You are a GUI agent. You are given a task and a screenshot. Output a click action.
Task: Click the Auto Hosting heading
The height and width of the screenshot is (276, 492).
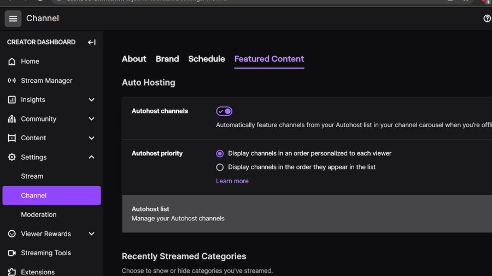tap(148, 82)
